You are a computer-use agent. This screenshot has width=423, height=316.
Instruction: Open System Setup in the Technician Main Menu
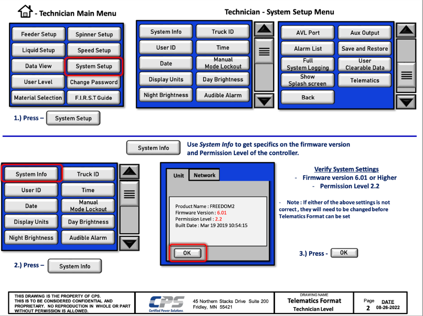[x=94, y=66]
